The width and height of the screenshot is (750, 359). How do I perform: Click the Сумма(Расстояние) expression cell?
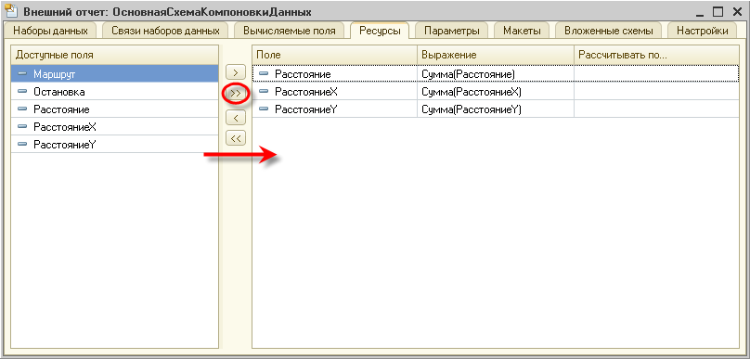pos(496,73)
